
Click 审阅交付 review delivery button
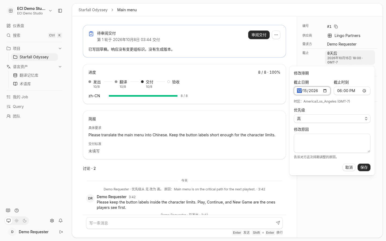click(x=259, y=35)
